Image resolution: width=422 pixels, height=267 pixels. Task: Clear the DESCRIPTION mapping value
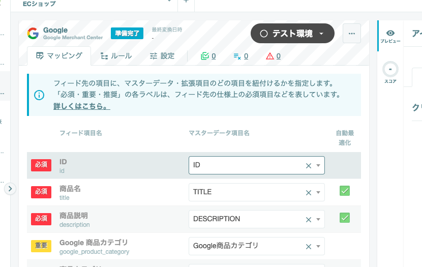coord(309,220)
